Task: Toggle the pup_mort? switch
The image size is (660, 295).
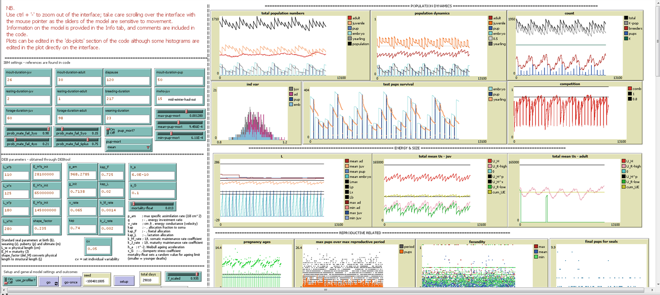Action: coord(111,131)
